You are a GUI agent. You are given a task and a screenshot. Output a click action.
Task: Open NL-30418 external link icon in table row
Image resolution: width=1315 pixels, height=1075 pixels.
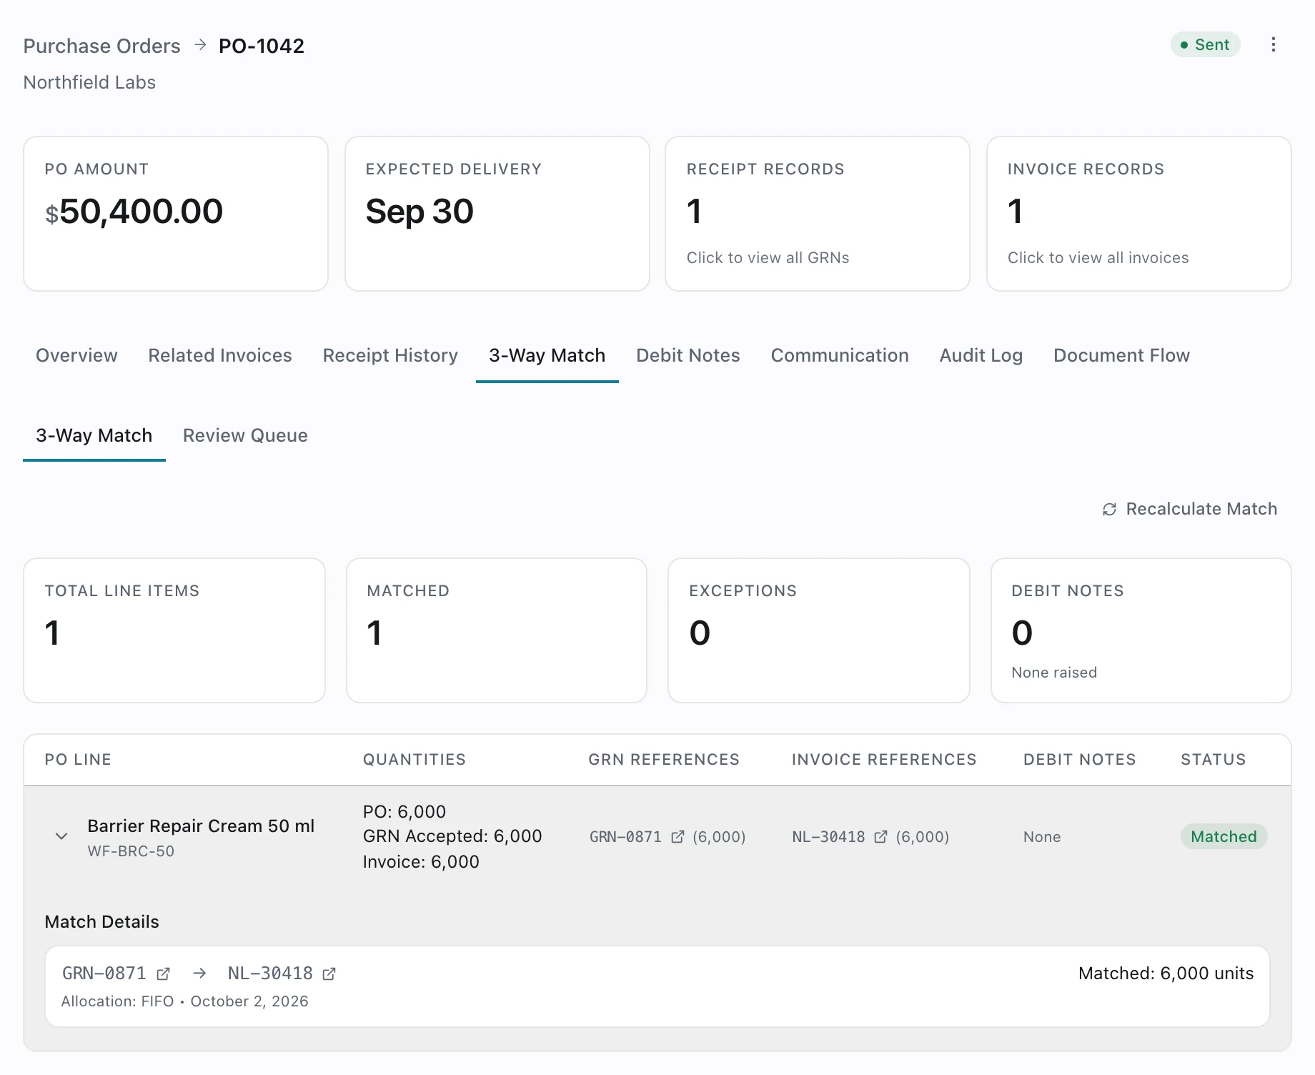coord(880,837)
